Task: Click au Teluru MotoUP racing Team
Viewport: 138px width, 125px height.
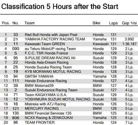Action: 50,49
